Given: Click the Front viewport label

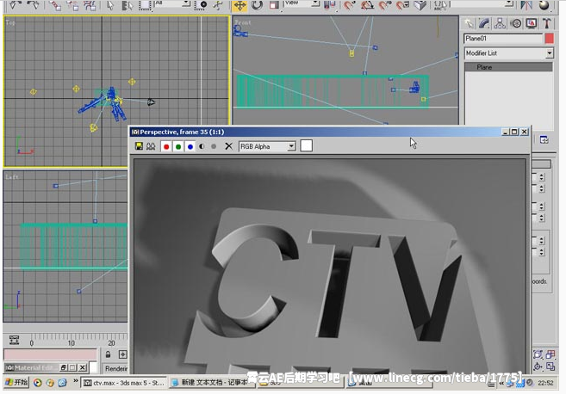Looking at the screenshot, I should (243, 22).
